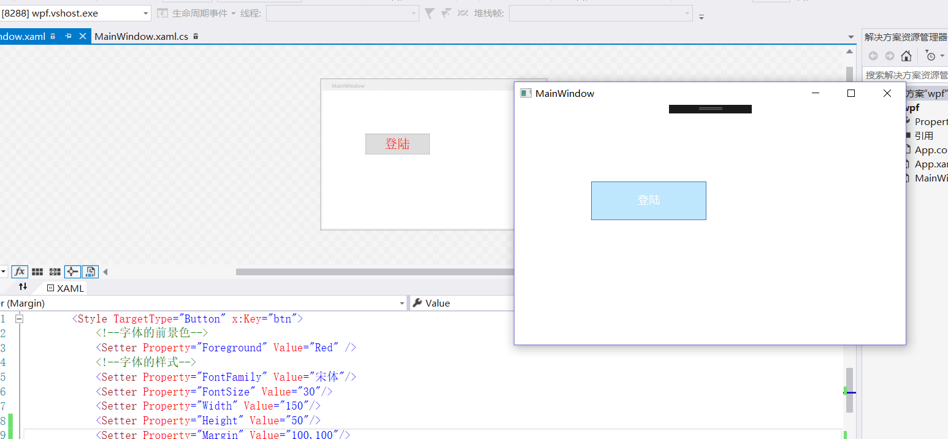Screen dimensions: 948x439
Task: Click Back arrow in Solution Explorer
Action: [873, 56]
